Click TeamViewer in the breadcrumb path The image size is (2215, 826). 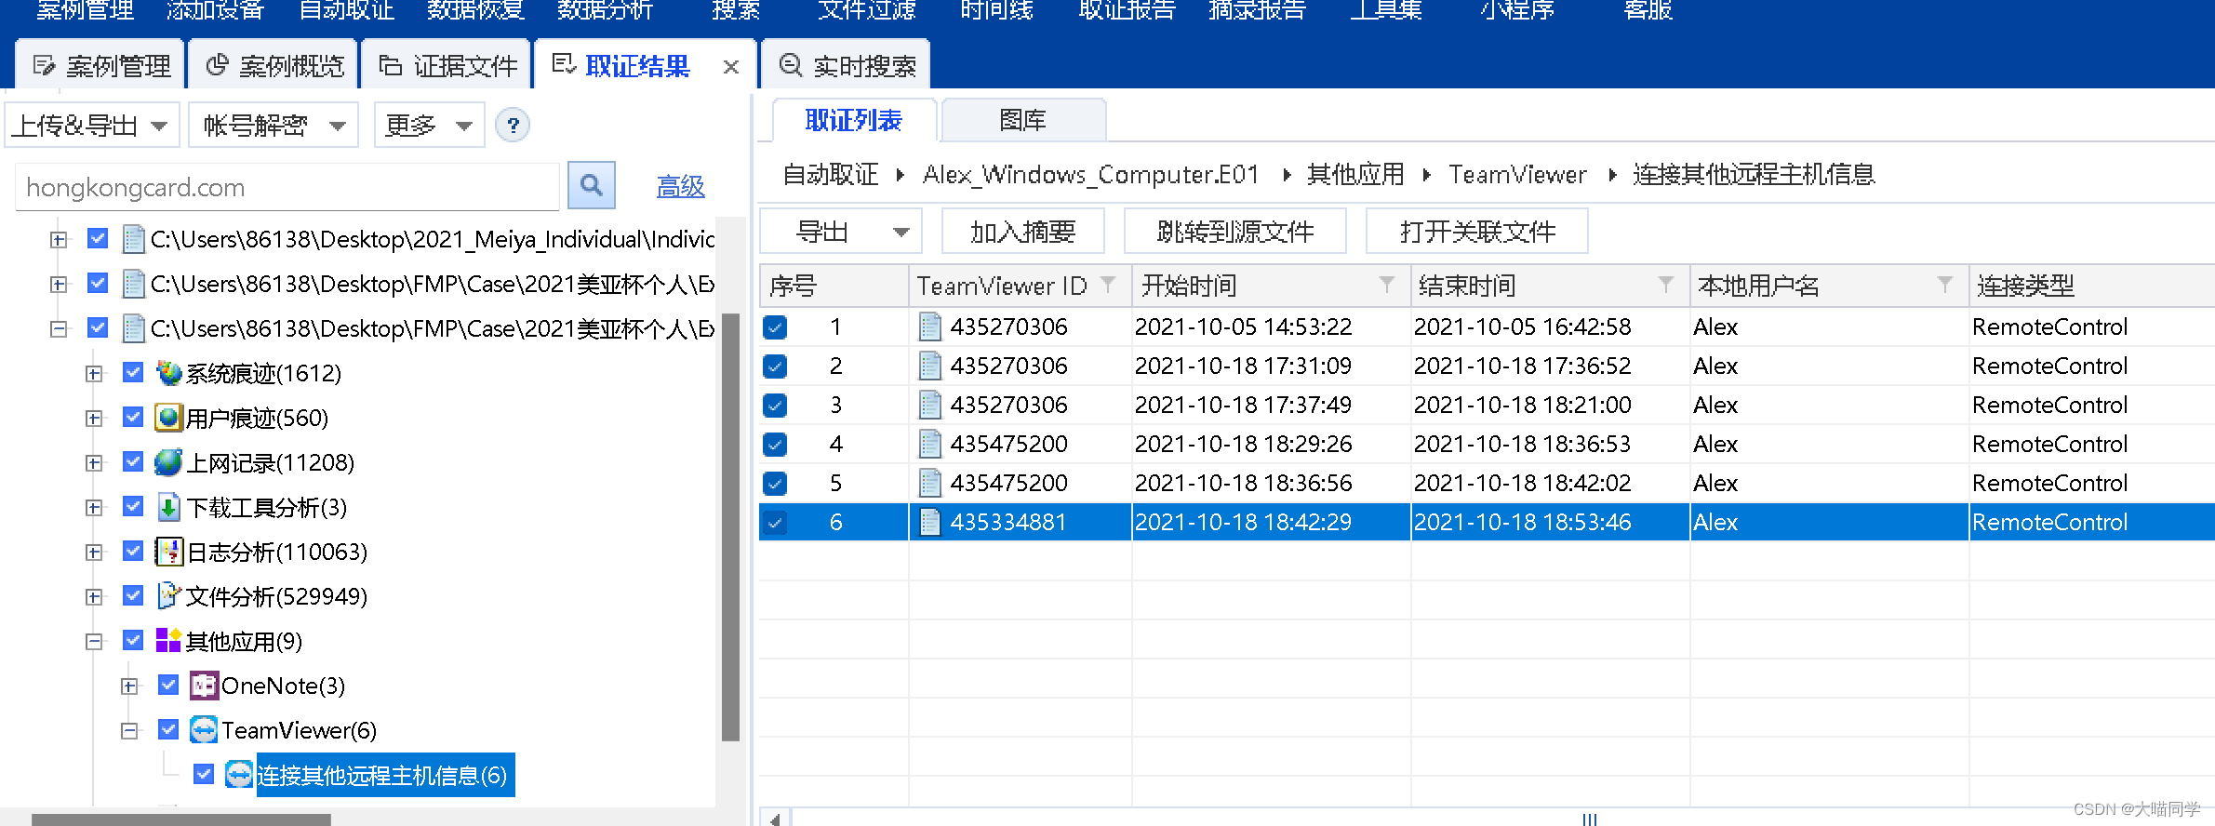pyautogui.click(x=1517, y=174)
